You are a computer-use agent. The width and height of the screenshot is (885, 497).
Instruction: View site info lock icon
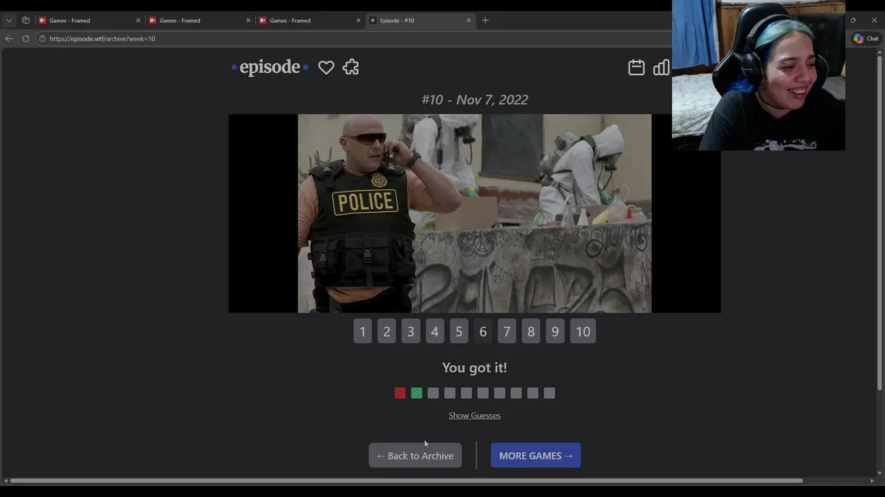coord(42,39)
